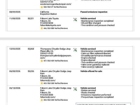
Task: Click the star icon for 06/08/2026 dealer rating
Action: [42, 83]
